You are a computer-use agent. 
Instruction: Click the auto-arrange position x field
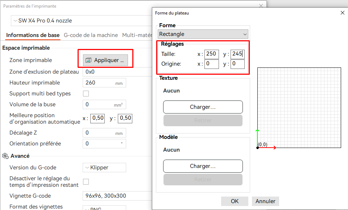click(98, 118)
